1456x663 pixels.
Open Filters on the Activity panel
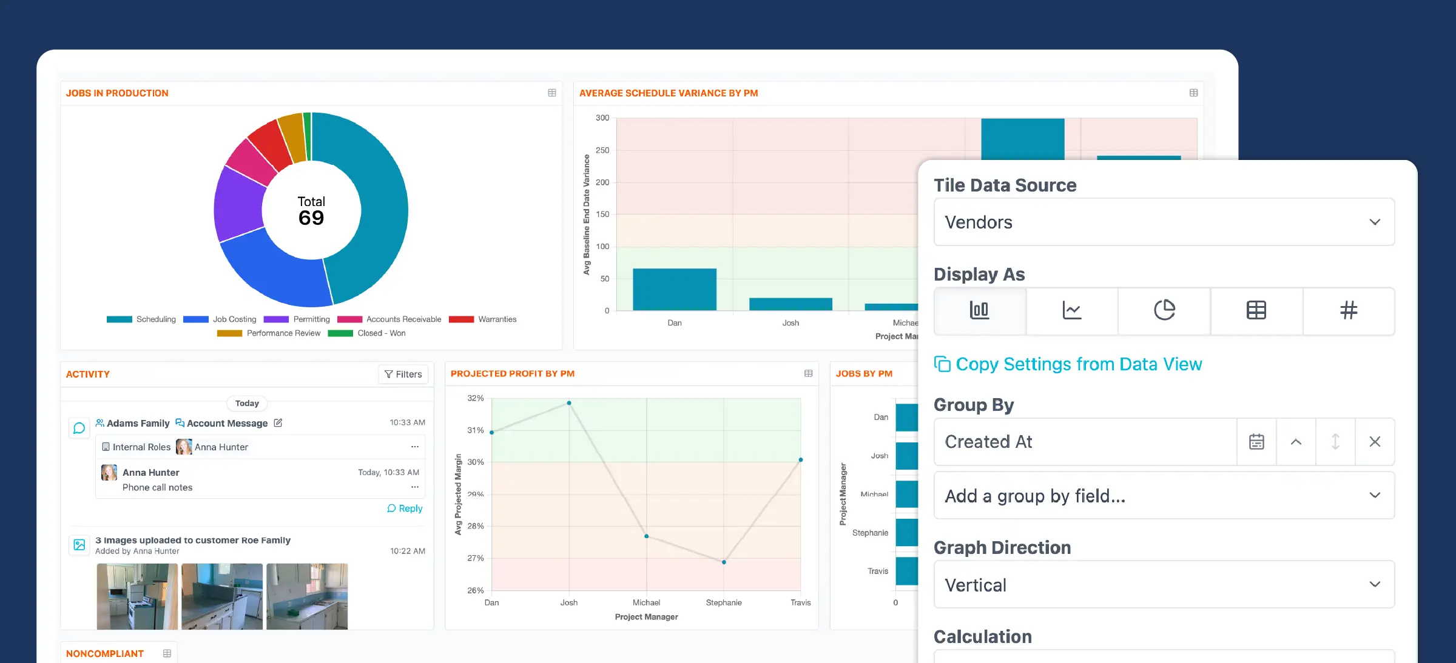coord(403,374)
